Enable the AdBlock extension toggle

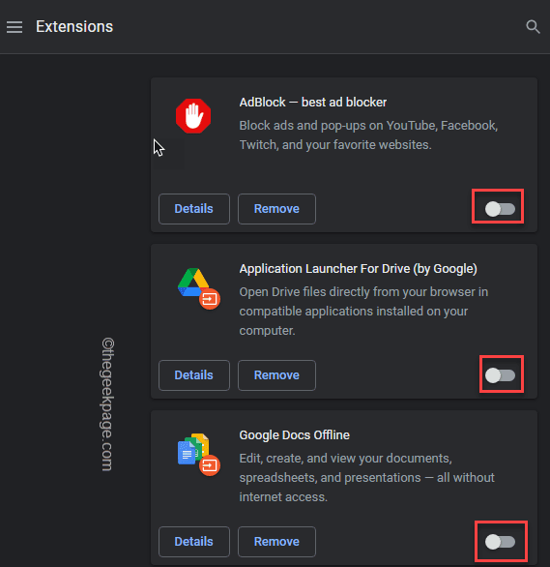500,209
